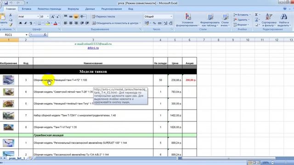The height and width of the screenshot is (165, 294).
Task: Apply the comma style 000 format
Action: coord(160,23)
